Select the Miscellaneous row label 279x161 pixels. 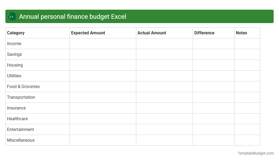(21, 140)
